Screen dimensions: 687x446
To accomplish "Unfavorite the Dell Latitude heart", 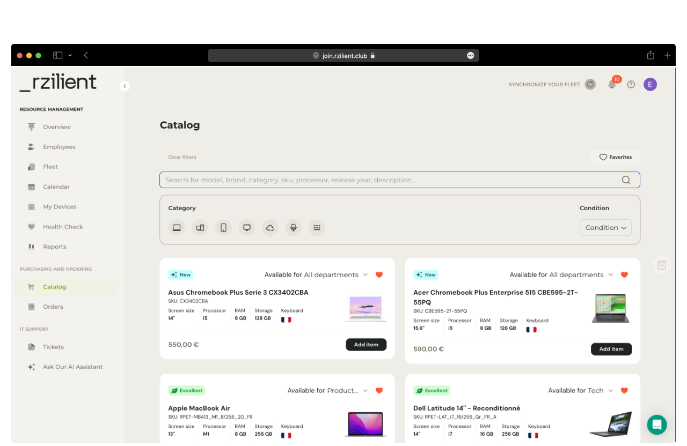I will tap(624, 391).
